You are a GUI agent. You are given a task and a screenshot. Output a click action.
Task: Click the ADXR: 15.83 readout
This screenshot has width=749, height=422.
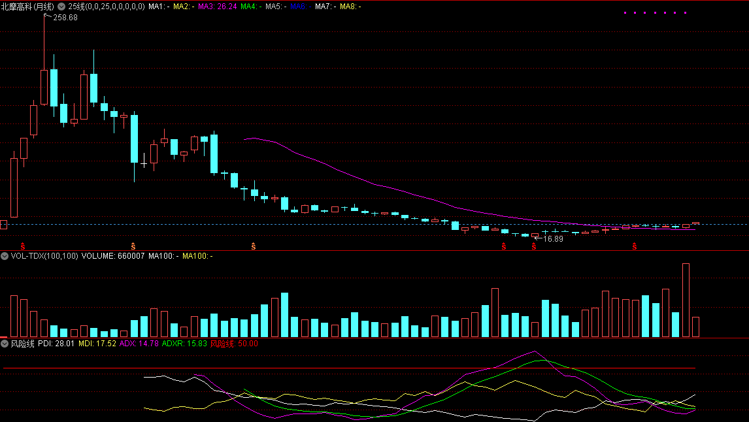[184, 343]
